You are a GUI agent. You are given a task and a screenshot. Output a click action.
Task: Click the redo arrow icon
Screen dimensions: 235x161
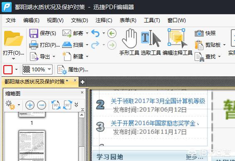(x=95, y=45)
